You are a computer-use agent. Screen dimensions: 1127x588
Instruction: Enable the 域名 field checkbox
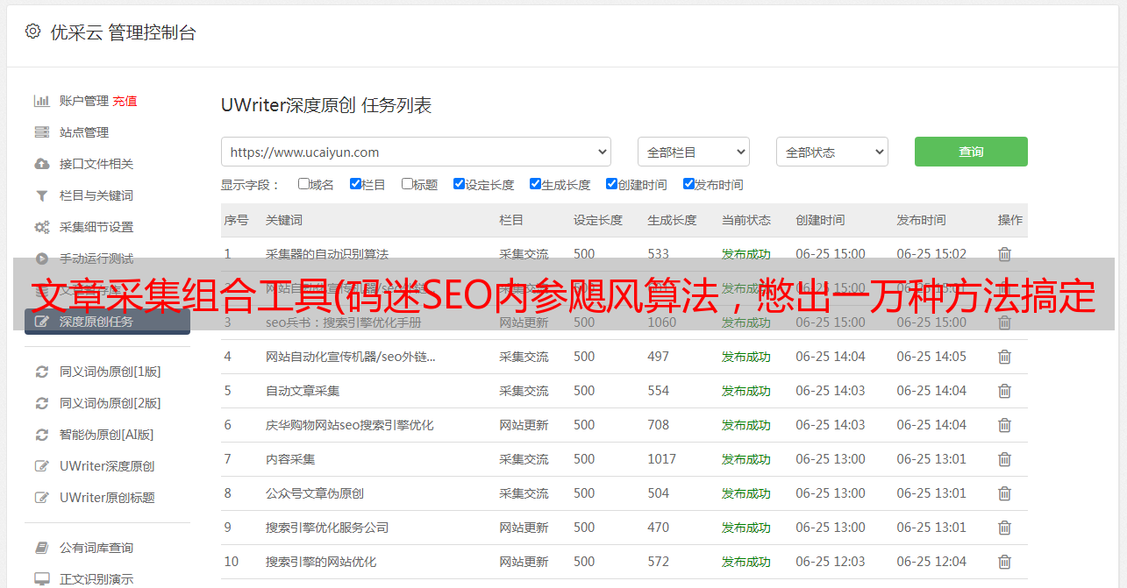pos(303,184)
